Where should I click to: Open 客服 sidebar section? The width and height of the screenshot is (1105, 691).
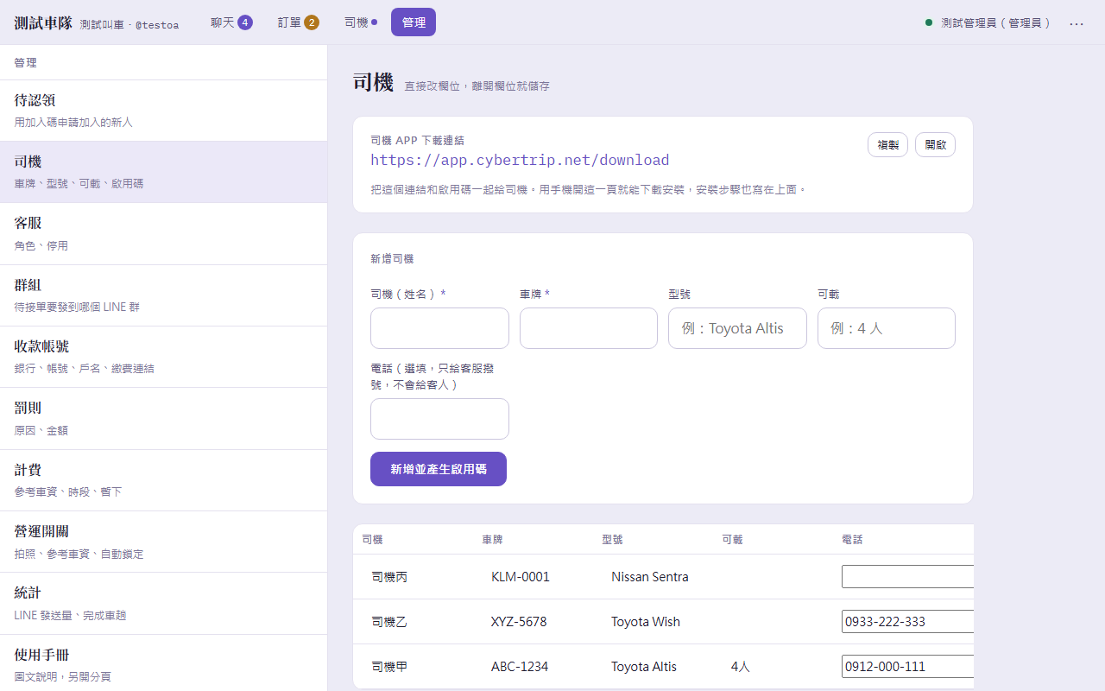(x=164, y=233)
